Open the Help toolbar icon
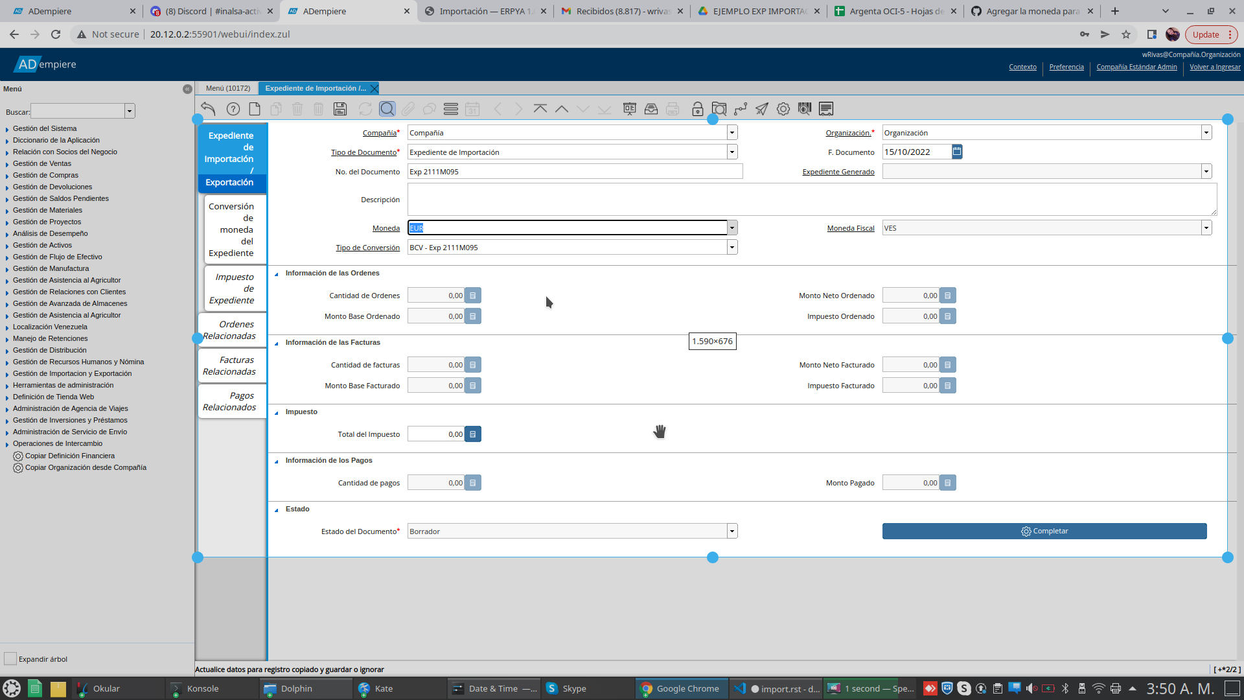The image size is (1244, 700). [x=233, y=109]
